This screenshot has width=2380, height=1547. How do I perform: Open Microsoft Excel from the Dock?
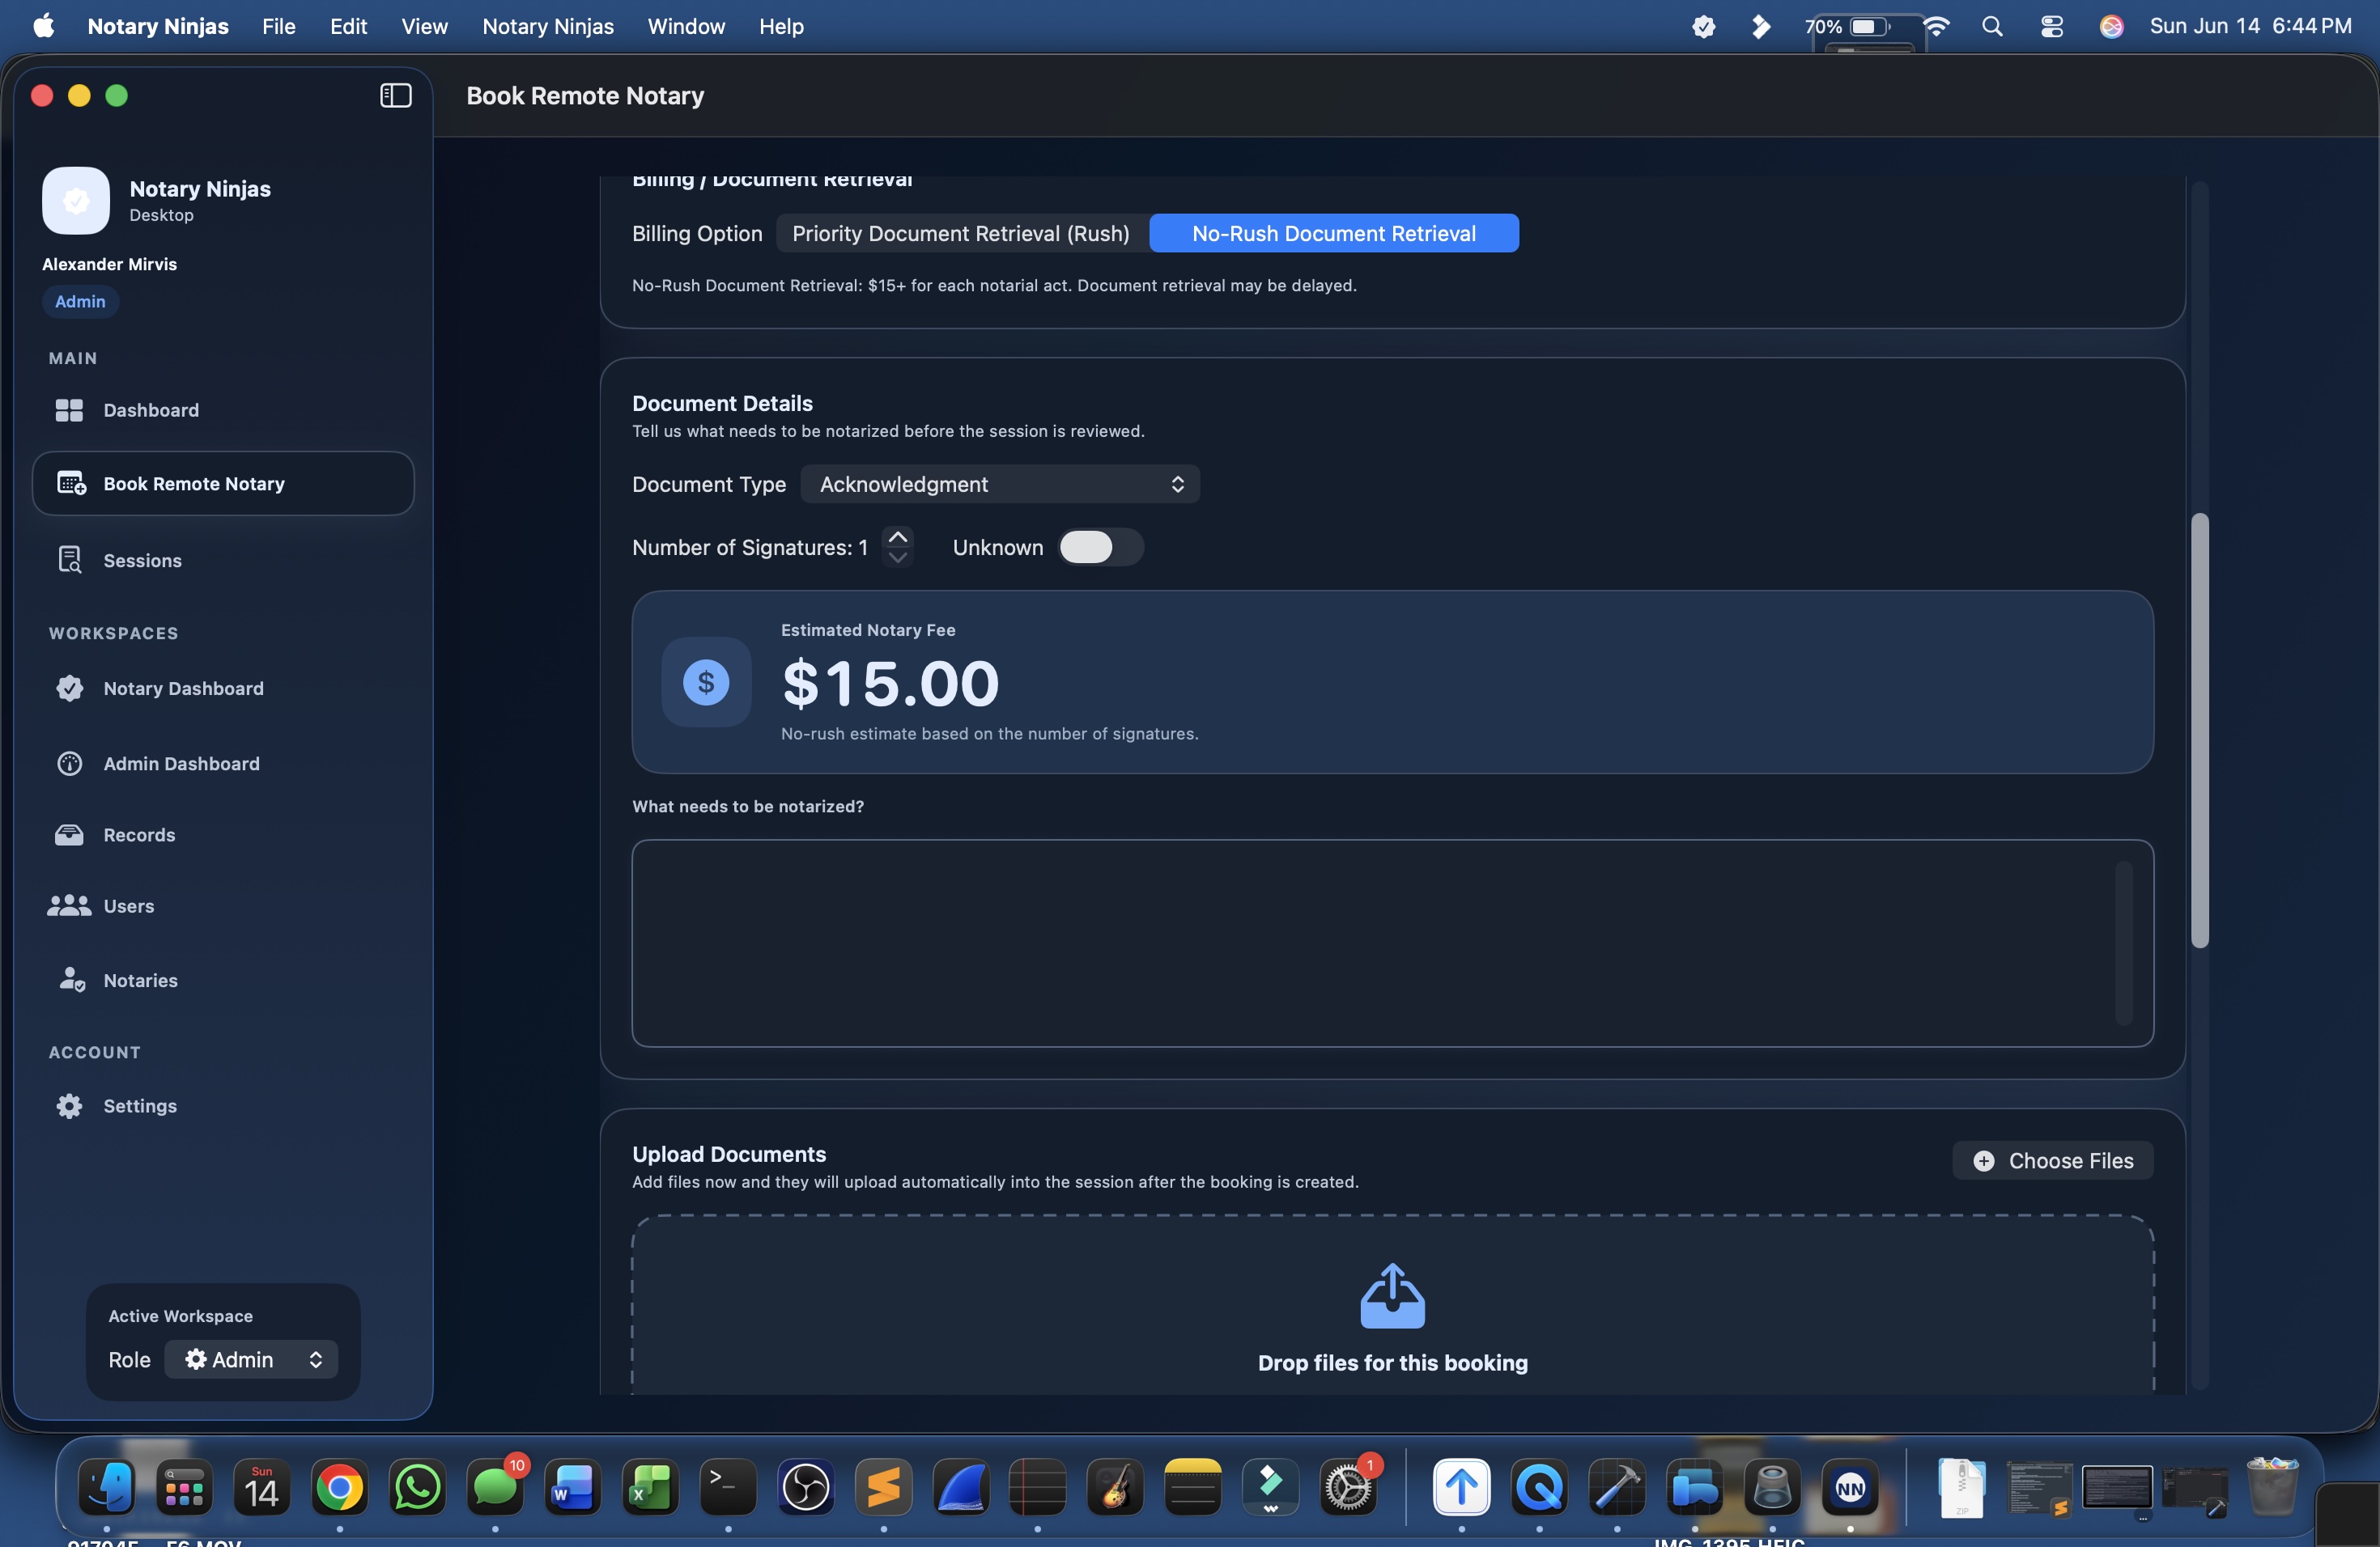coord(650,1488)
